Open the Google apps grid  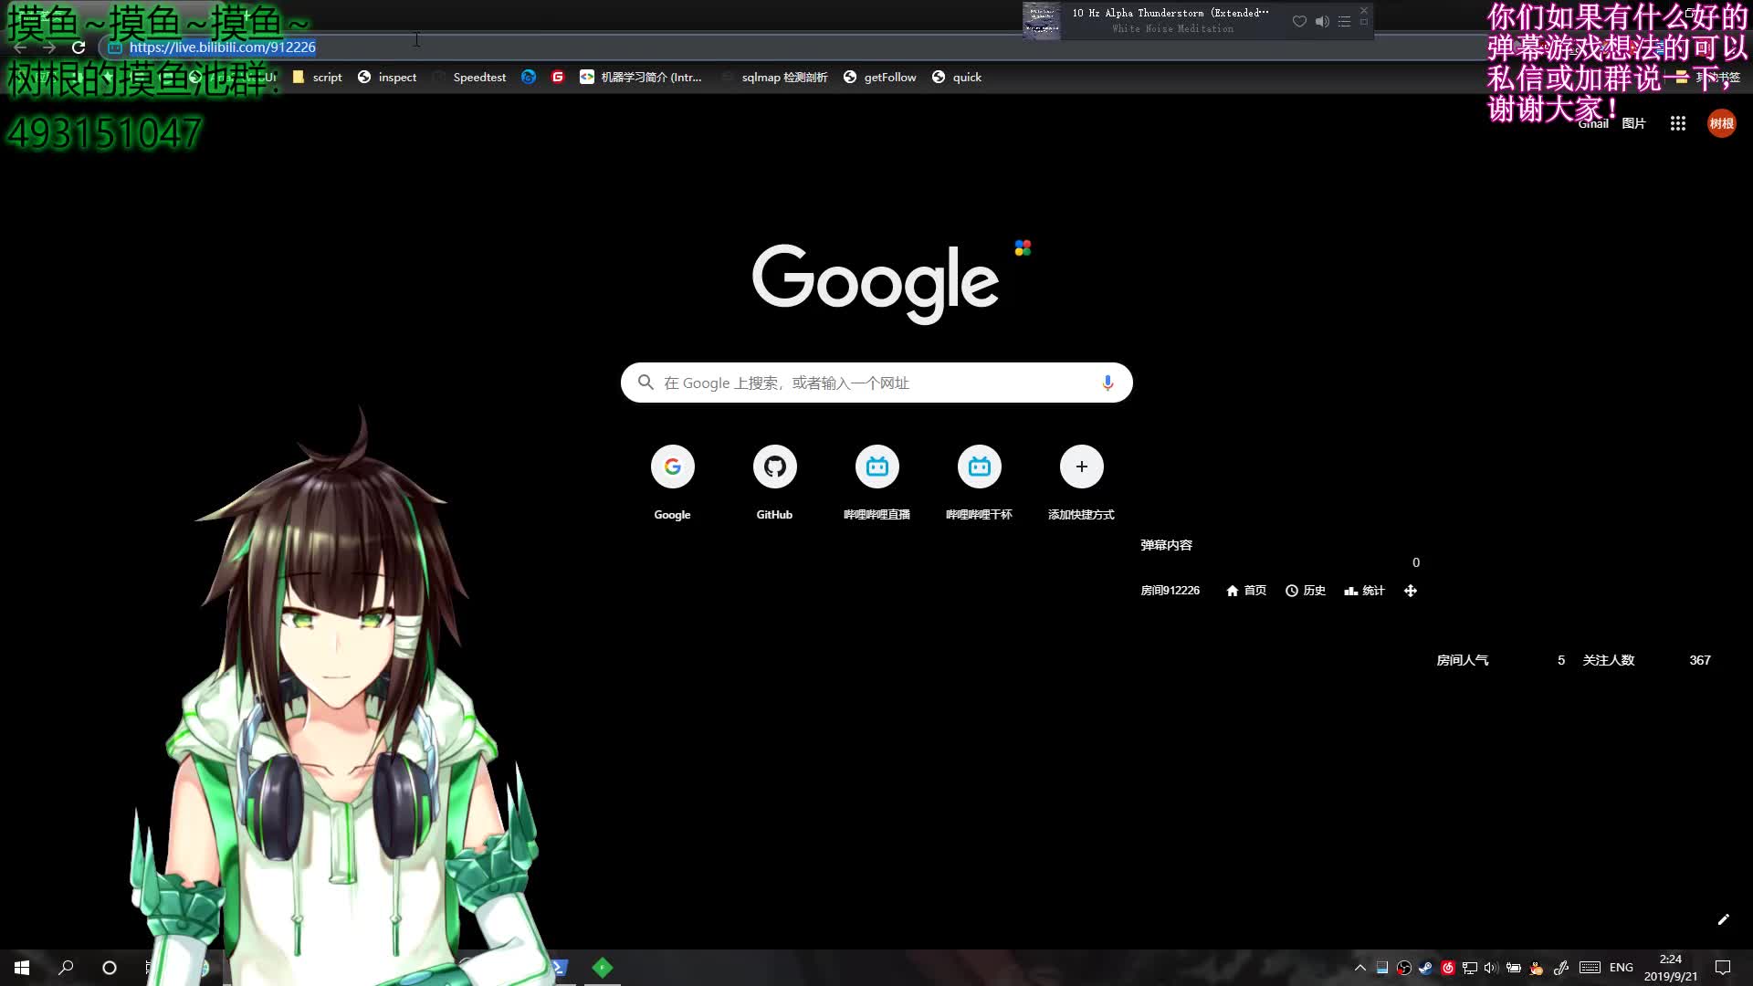click(1678, 123)
